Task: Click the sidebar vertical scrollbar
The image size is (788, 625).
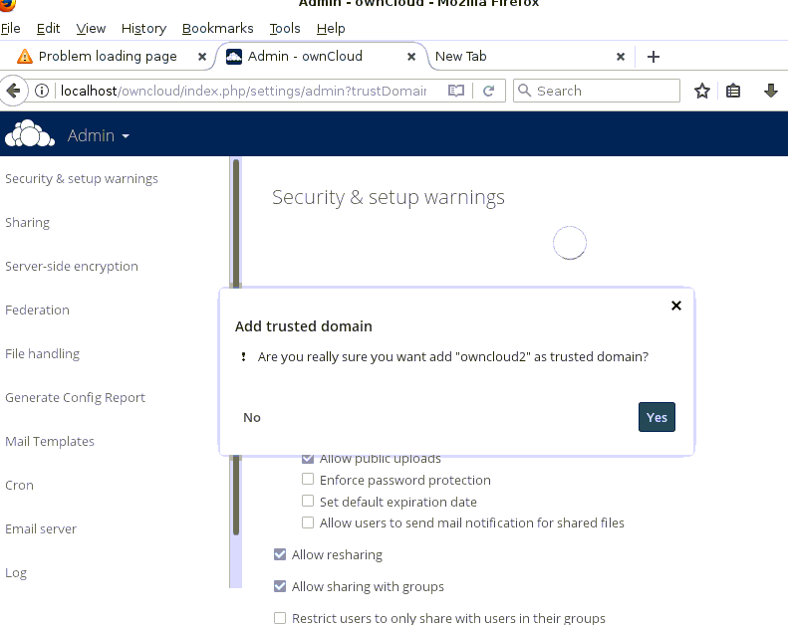Action: point(236,347)
